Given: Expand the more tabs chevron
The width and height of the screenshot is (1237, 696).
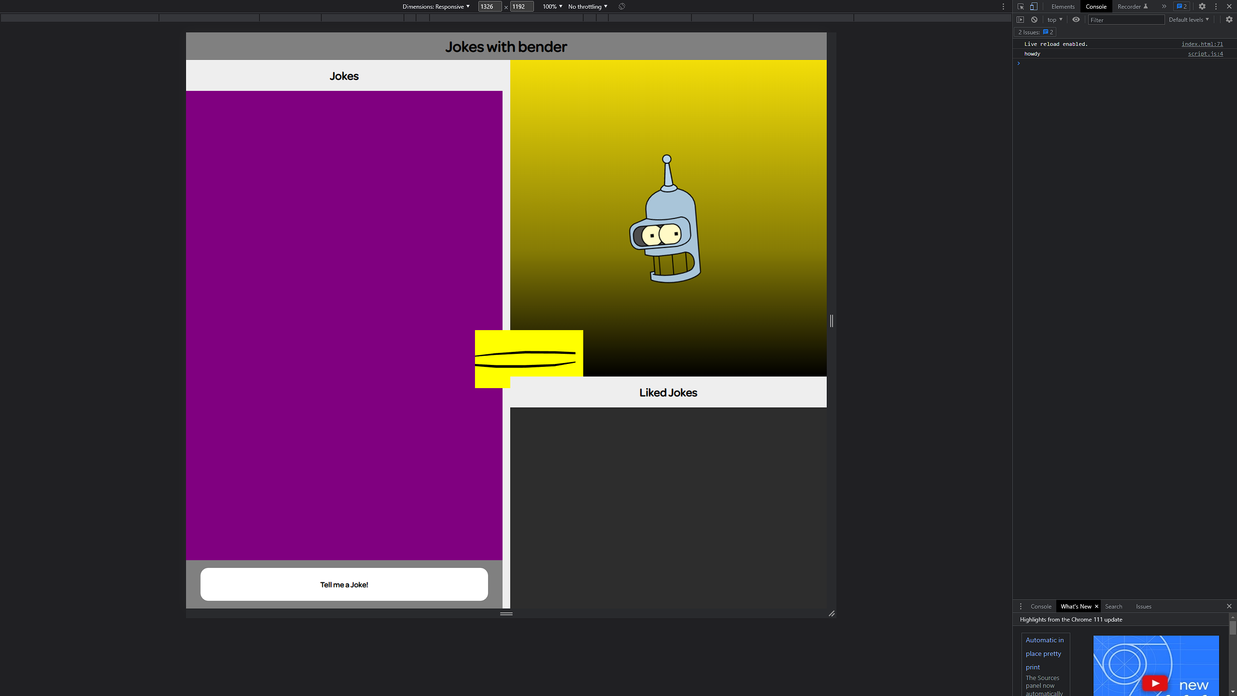Looking at the screenshot, I should tap(1164, 6).
